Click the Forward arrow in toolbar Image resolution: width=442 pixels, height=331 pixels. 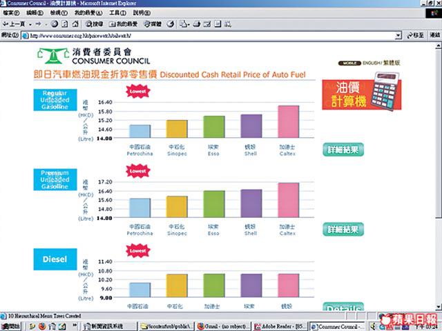[x=39, y=24]
